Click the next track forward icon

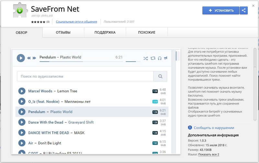(34, 58)
